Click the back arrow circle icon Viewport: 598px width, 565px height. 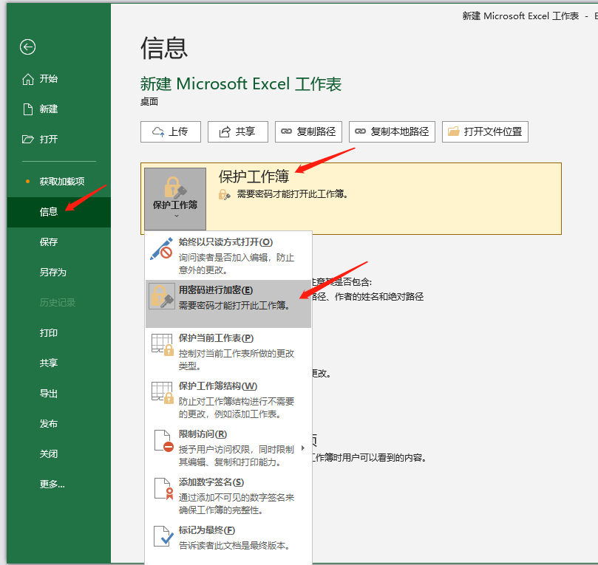(27, 47)
